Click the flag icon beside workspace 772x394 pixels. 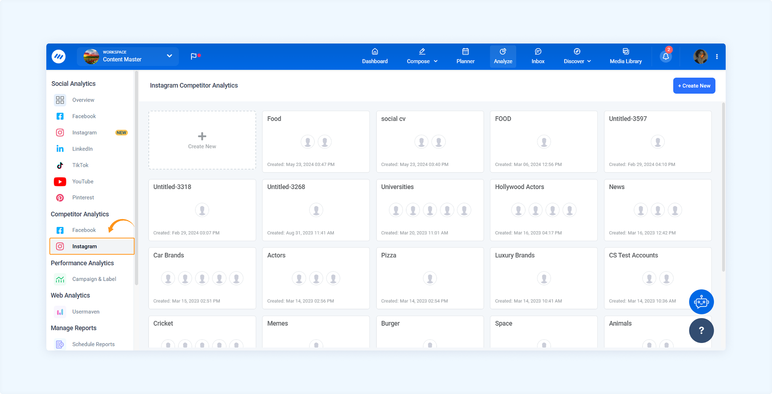pos(194,56)
